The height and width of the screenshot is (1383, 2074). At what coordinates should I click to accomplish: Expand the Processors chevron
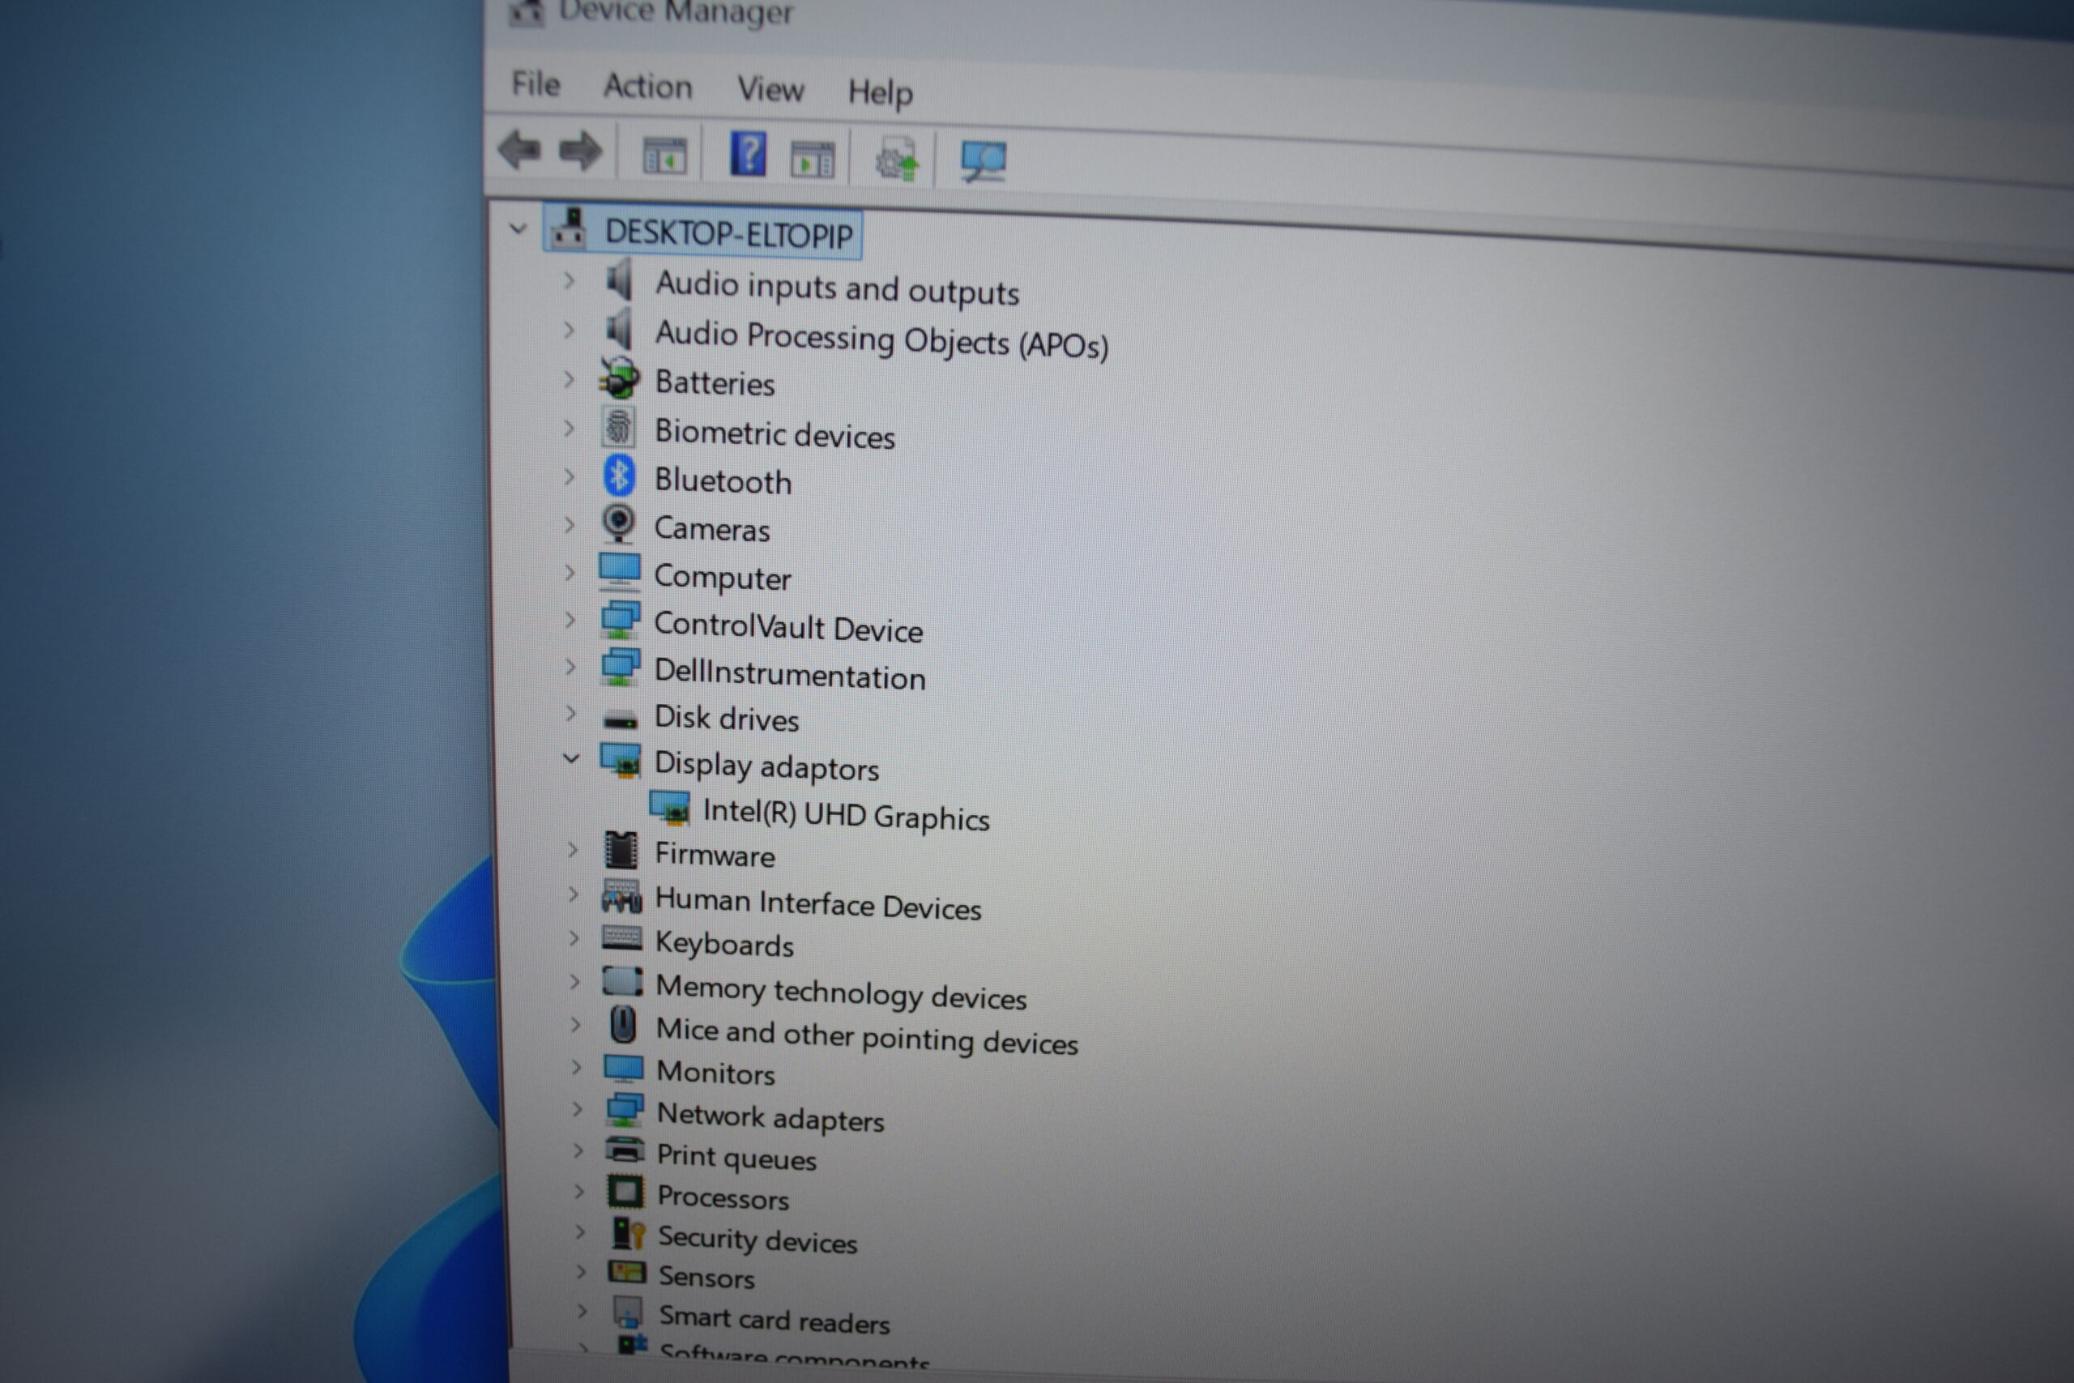point(579,1191)
